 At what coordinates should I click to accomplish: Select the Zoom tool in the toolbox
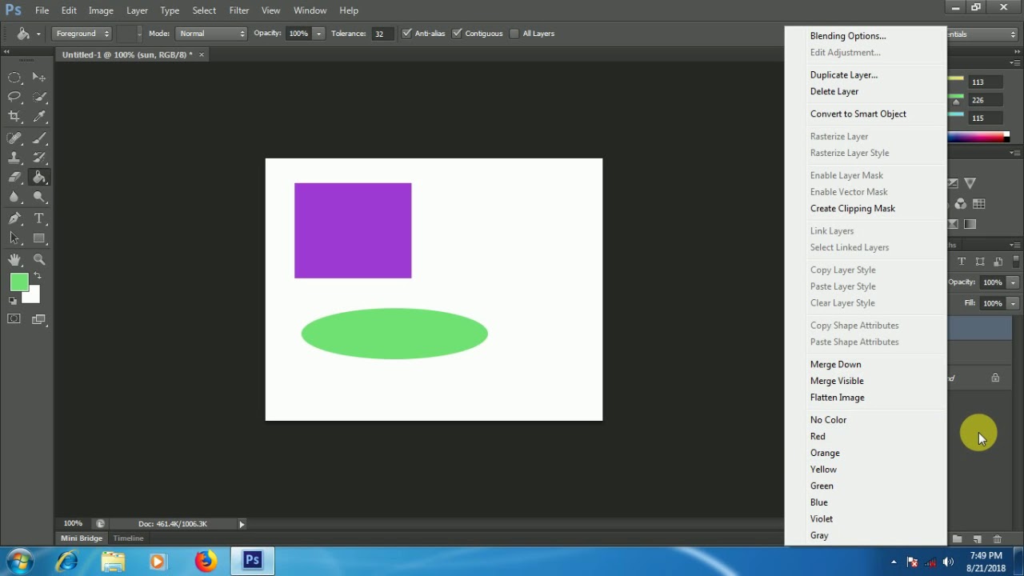pyautogui.click(x=39, y=259)
